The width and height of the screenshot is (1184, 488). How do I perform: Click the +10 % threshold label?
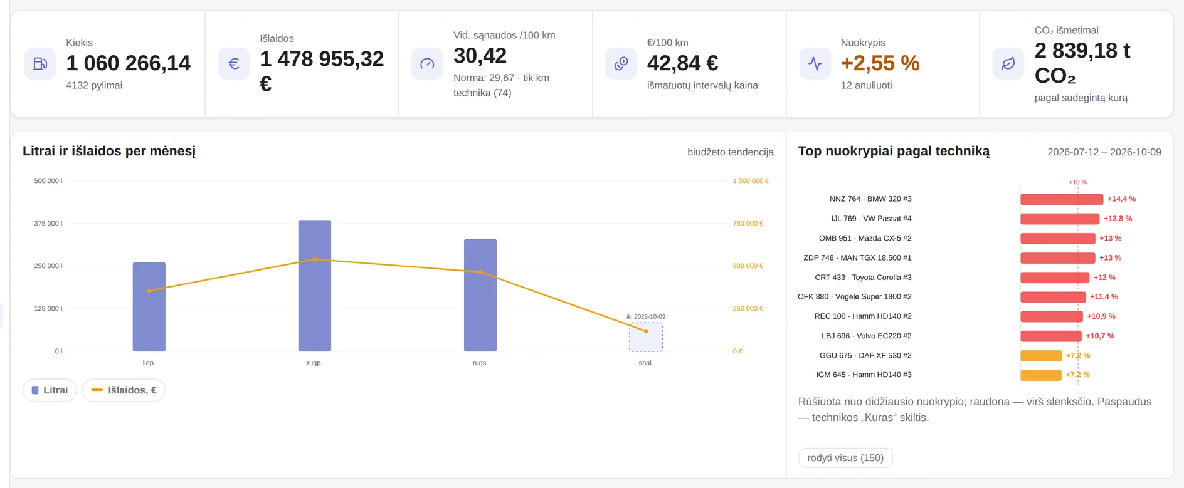coord(1078,182)
